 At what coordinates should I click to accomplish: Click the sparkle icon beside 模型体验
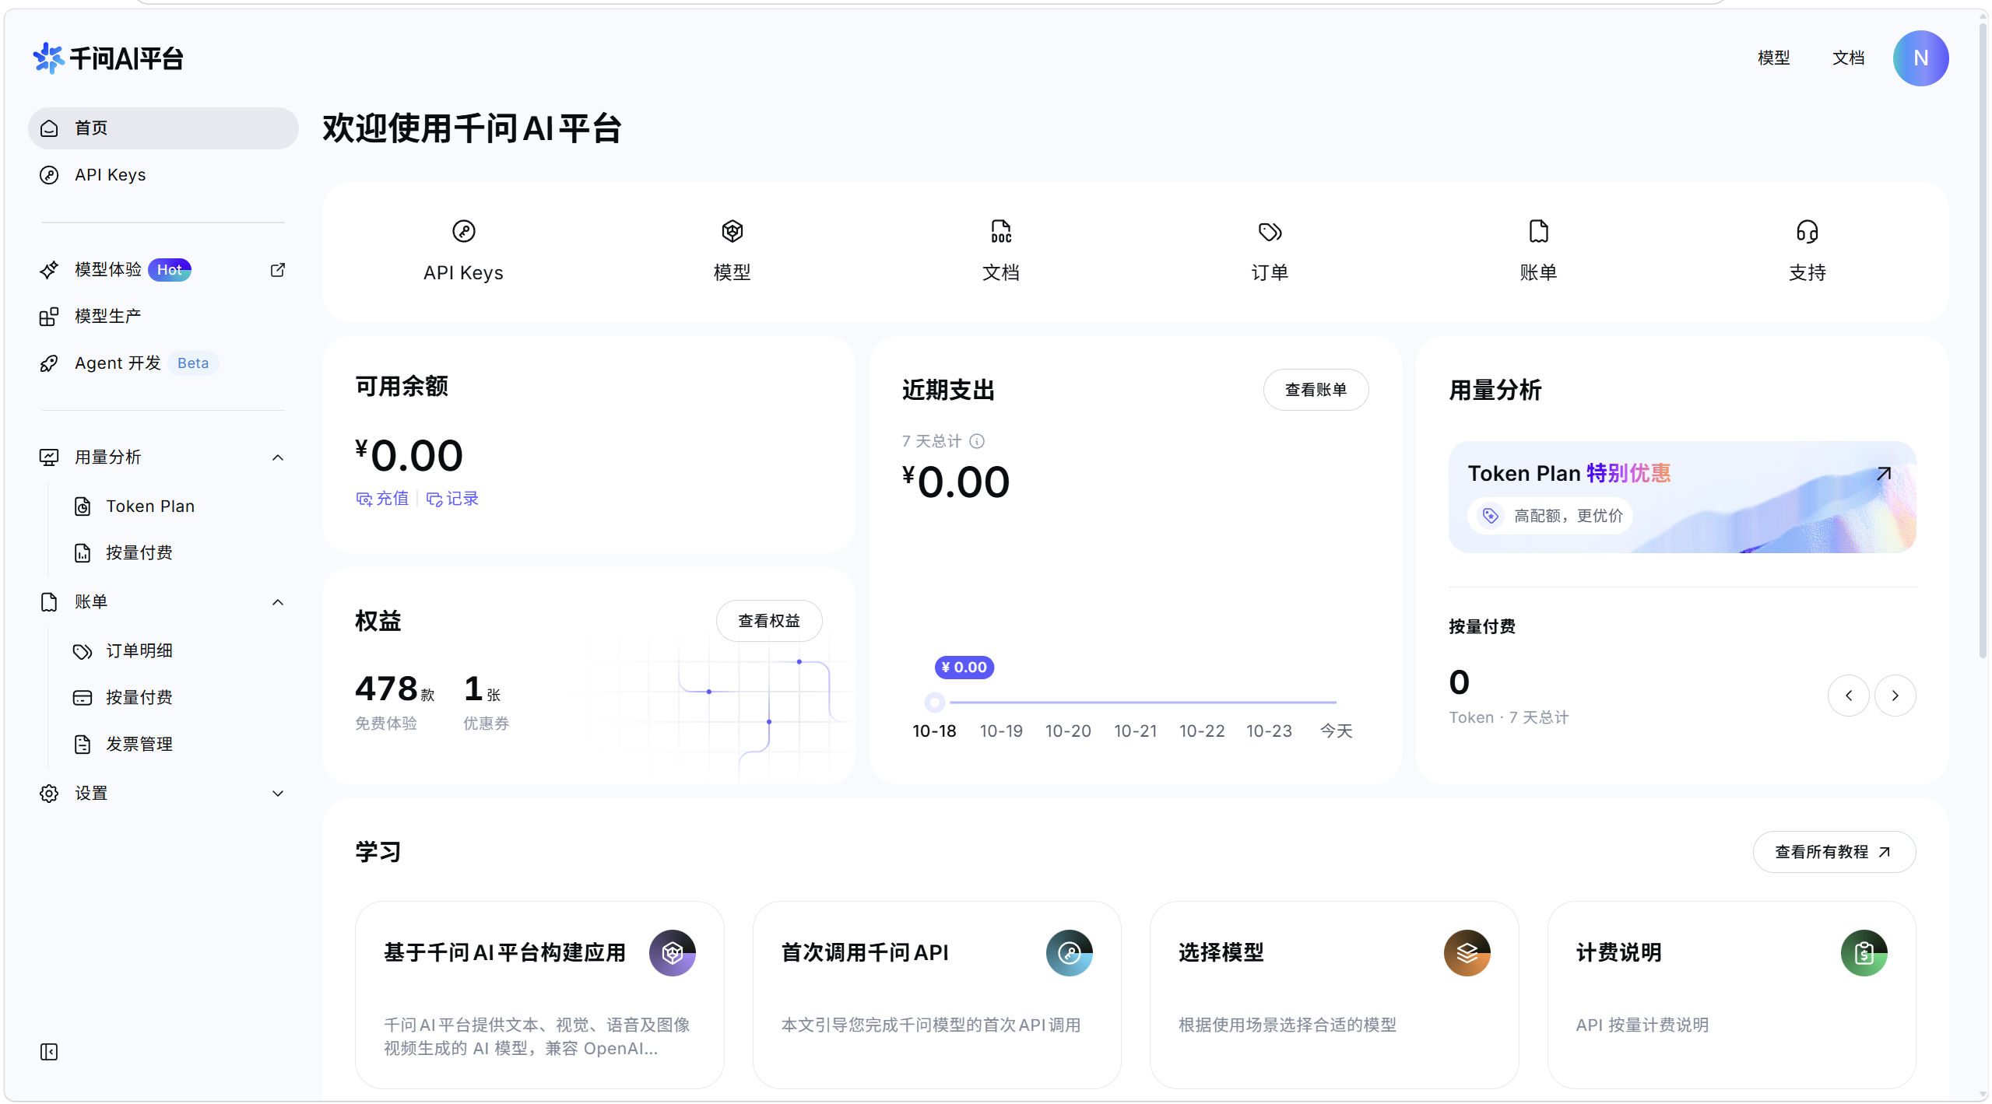coord(49,269)
